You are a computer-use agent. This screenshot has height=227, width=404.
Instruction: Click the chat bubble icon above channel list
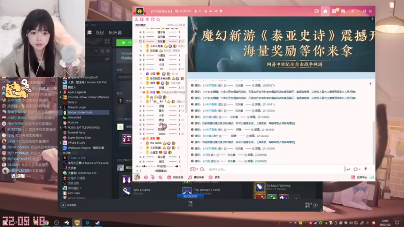(x=142, y=20)
